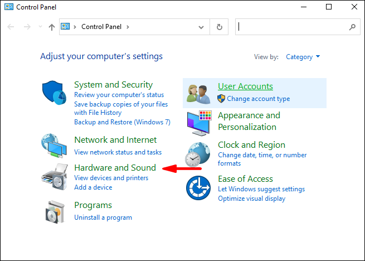Screen dimensions: 365x261
Task: Open the Hardware and Sound category
Action: pos(115,168)
